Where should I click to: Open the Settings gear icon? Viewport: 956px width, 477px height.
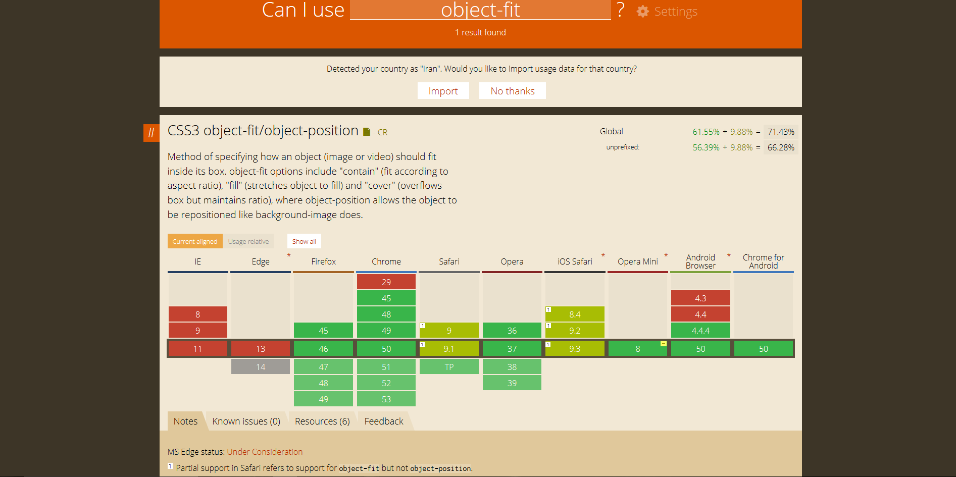tap(642, 12)
